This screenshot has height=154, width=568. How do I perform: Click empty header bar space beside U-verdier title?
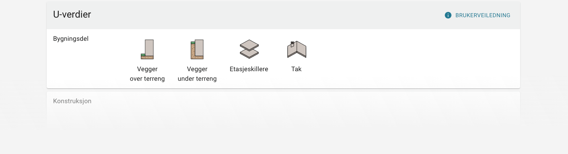pyautogui.click(x=265, y=15)
